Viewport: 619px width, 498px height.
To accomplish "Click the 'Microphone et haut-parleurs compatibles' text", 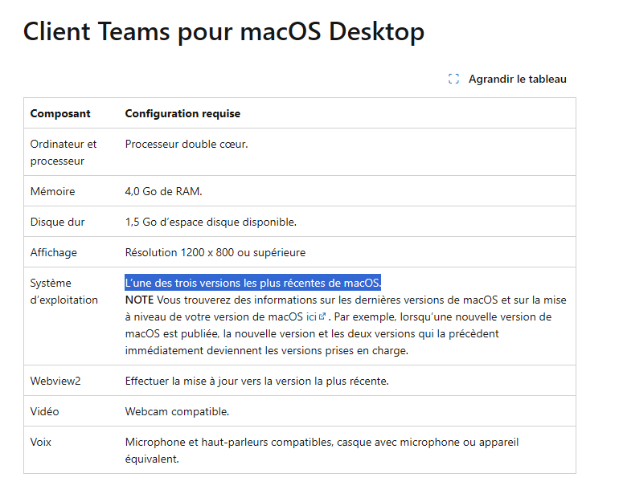I will (x=229, y=443).
